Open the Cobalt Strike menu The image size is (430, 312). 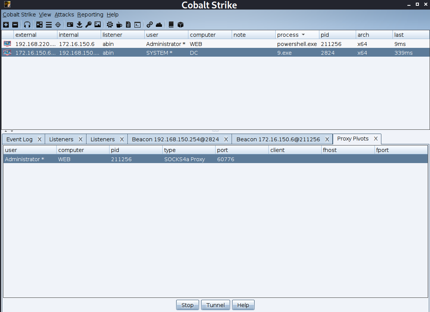[19, 15]
